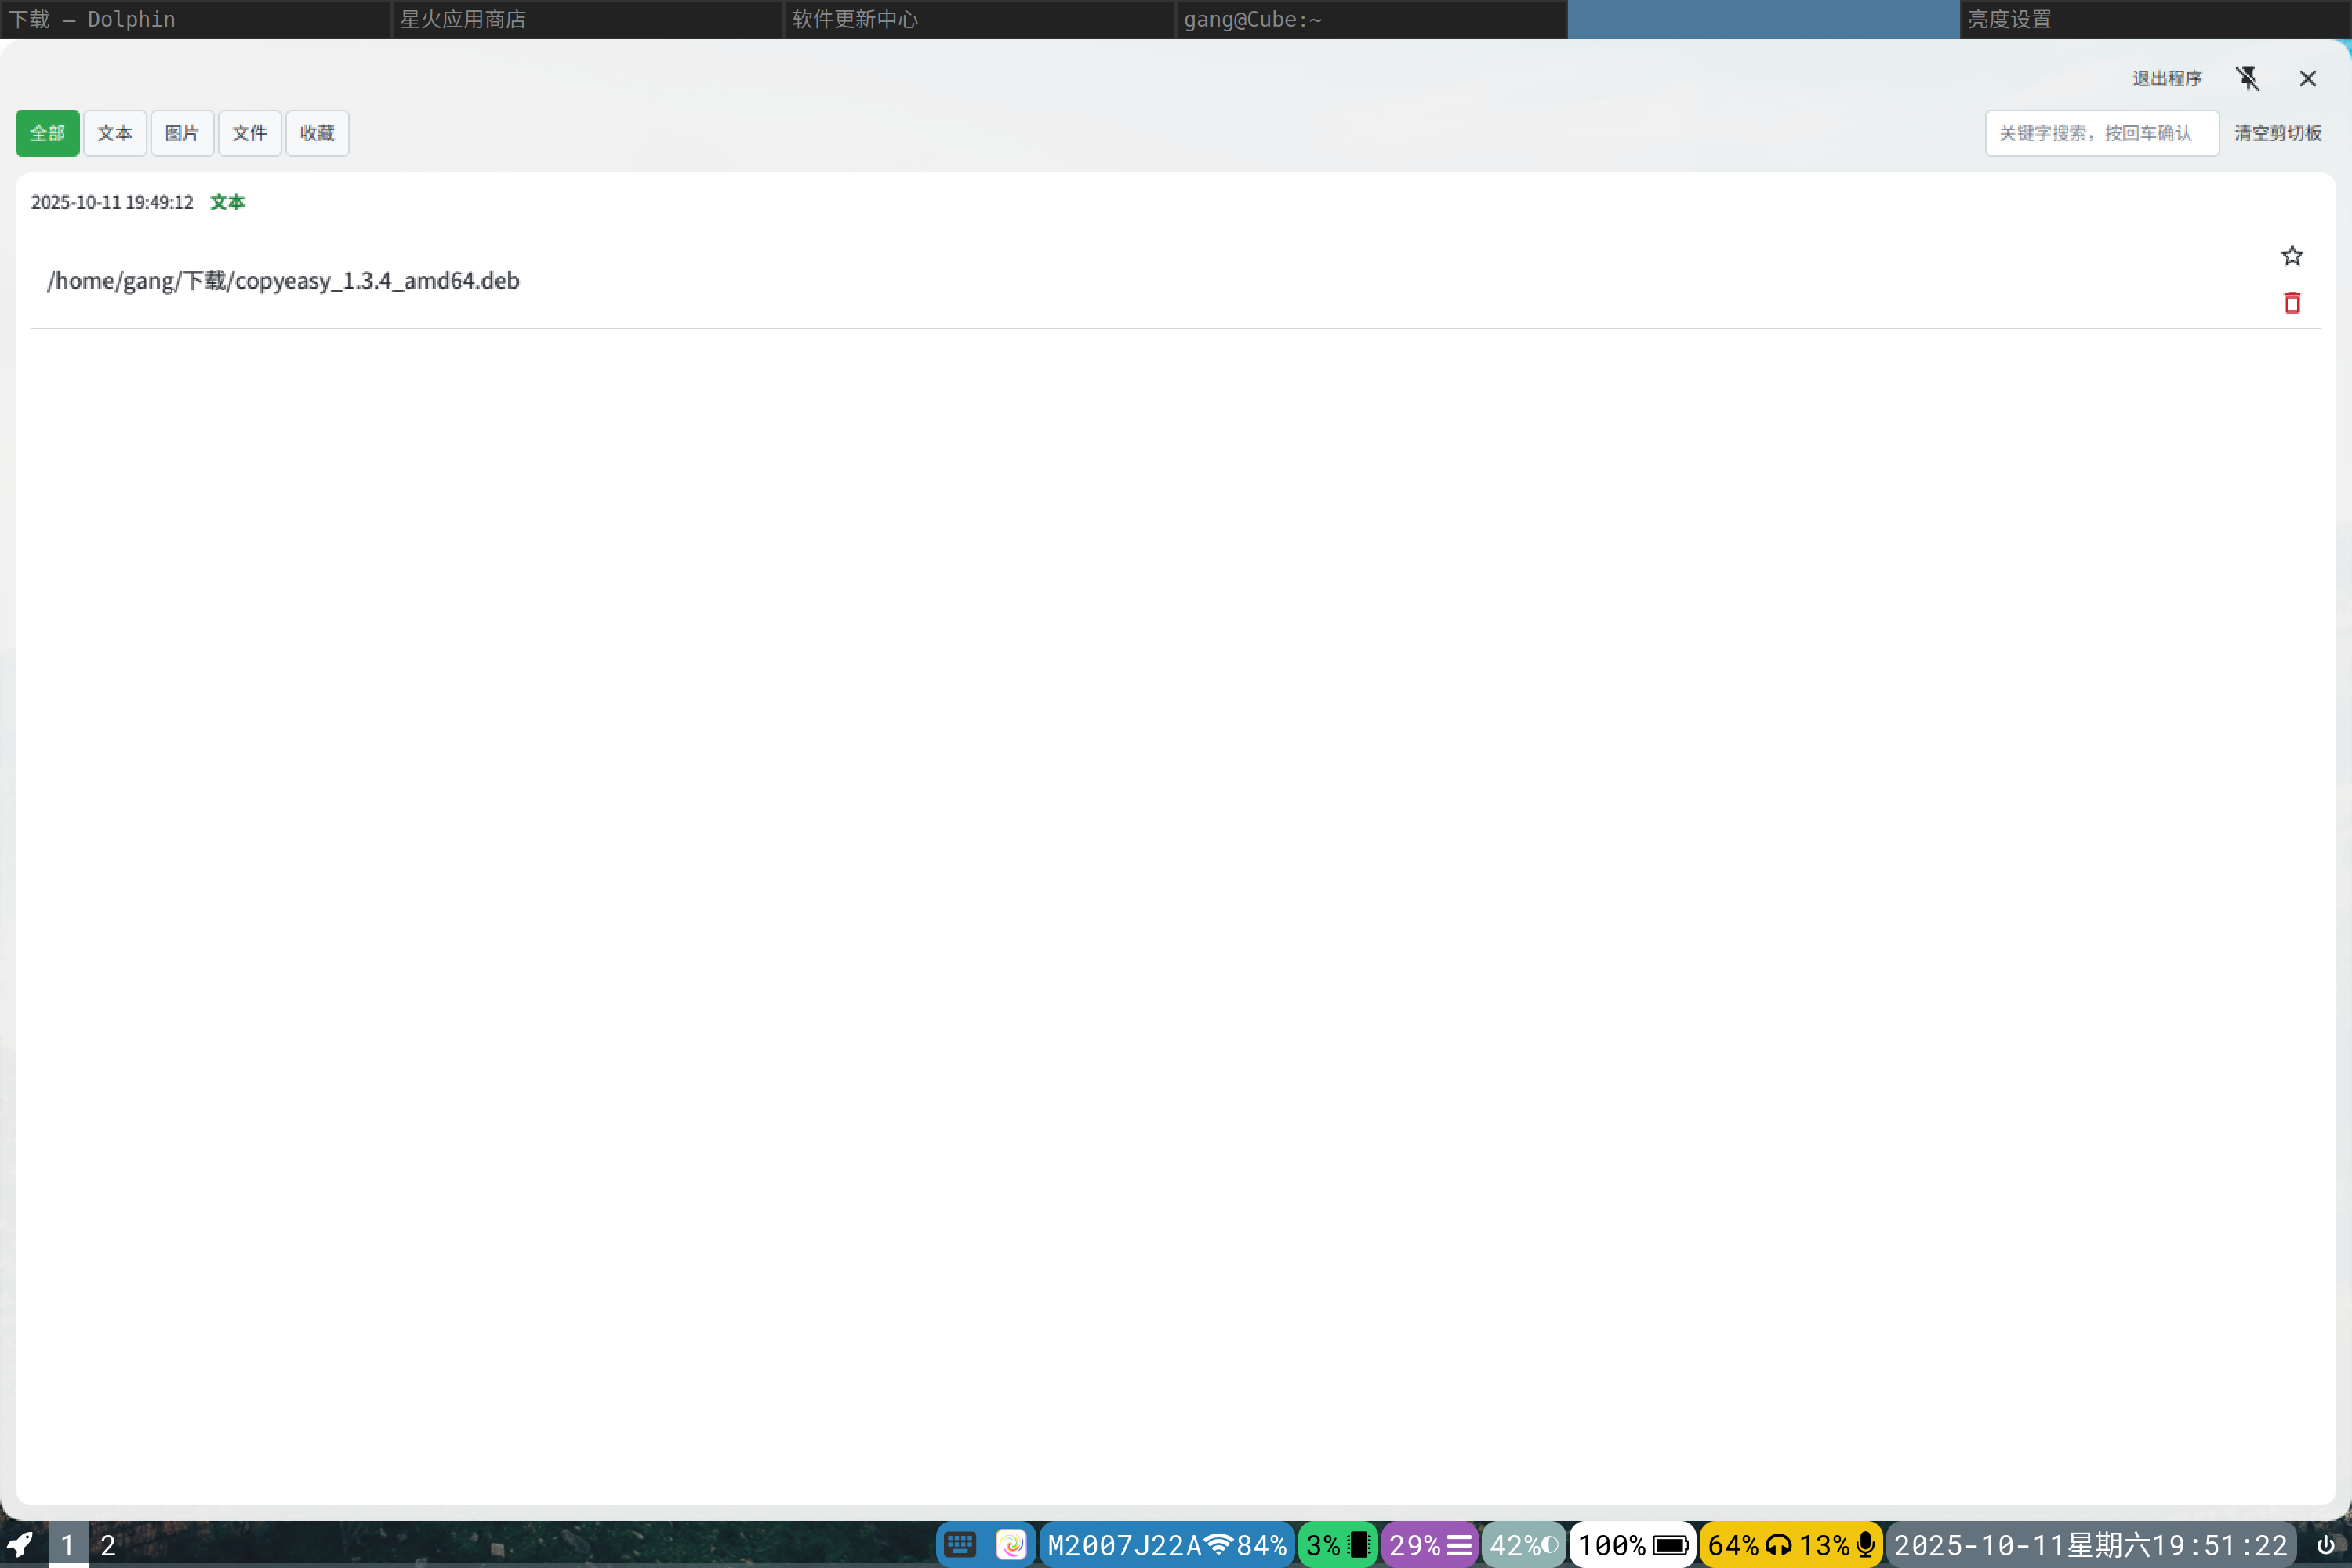Delete the copyeasy deb clipboard entry

(x=2291, y=302)
